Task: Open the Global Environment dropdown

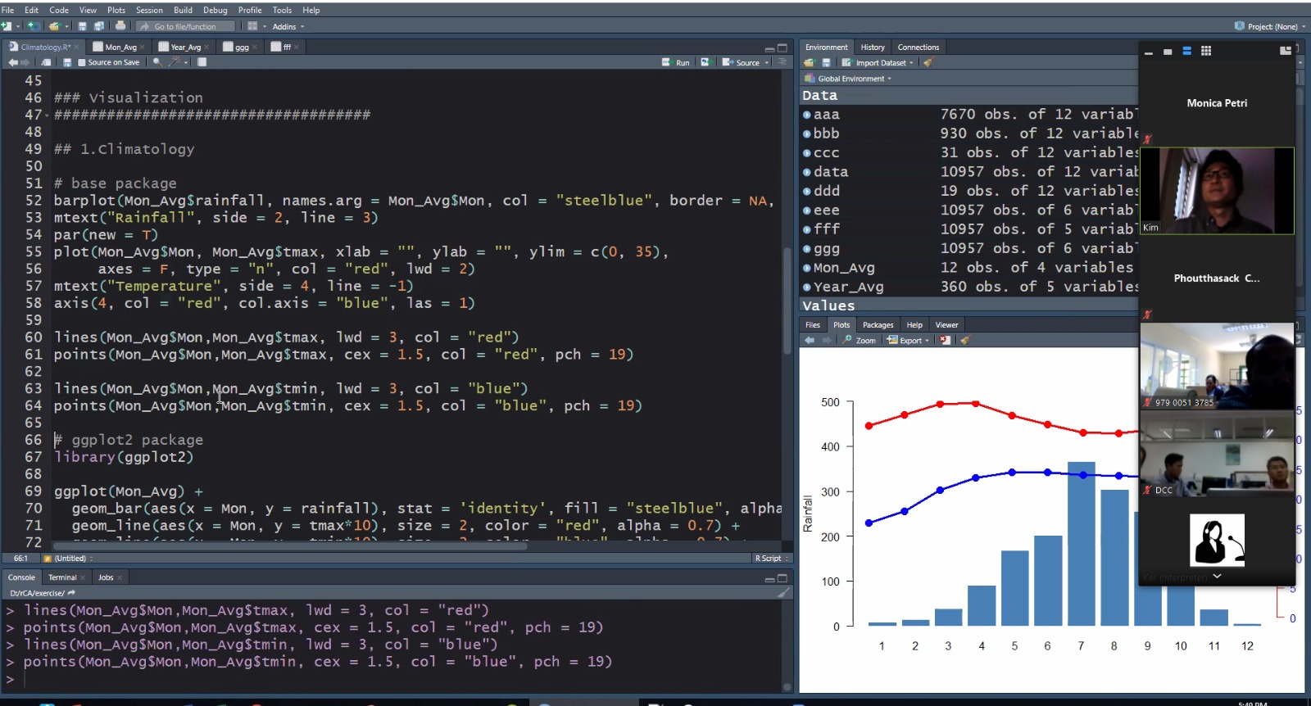Action: point(852,79)
